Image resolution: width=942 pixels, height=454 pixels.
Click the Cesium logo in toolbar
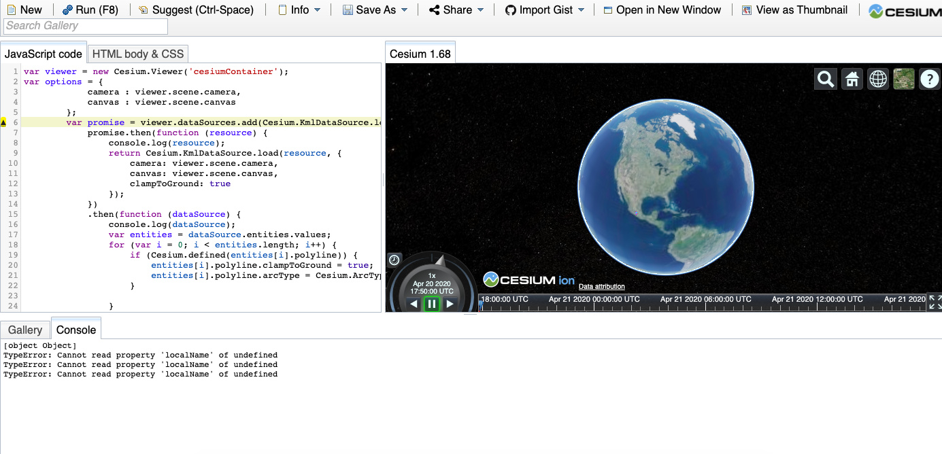pos(905,11)
